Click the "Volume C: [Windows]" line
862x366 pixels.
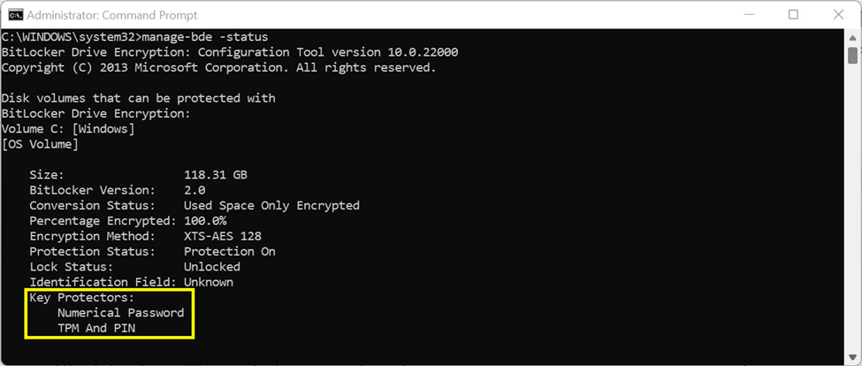(x=68, y=129)
